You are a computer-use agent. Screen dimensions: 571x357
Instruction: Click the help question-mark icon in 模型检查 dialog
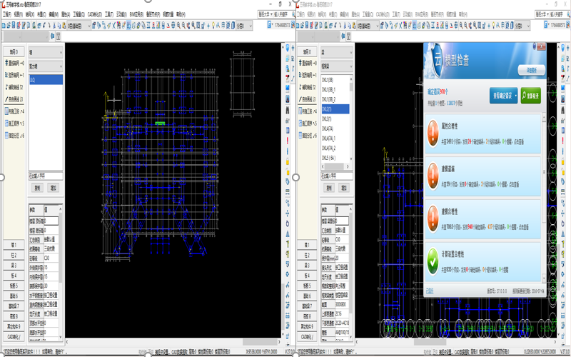[x=535, y=45]
